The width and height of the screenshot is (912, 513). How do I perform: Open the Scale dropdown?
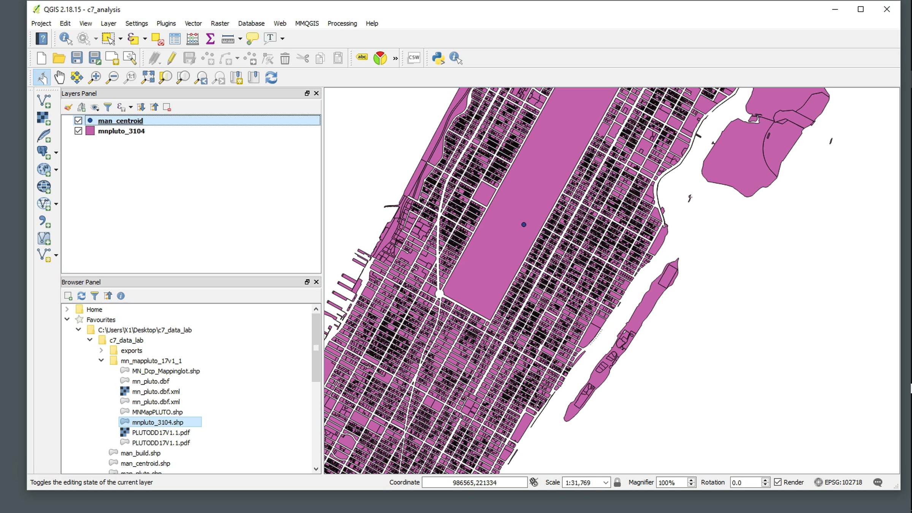pos(605,483)
